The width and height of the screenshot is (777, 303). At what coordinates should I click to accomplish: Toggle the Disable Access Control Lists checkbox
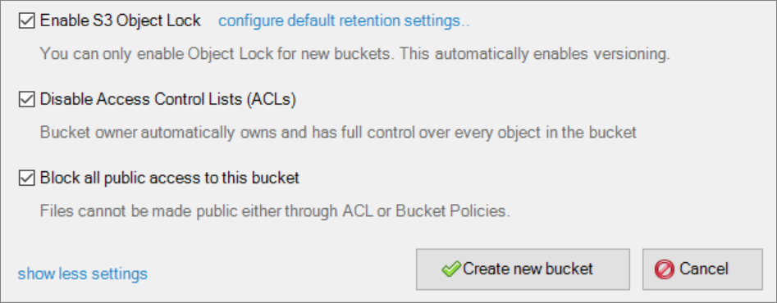[x=26, y=100]
